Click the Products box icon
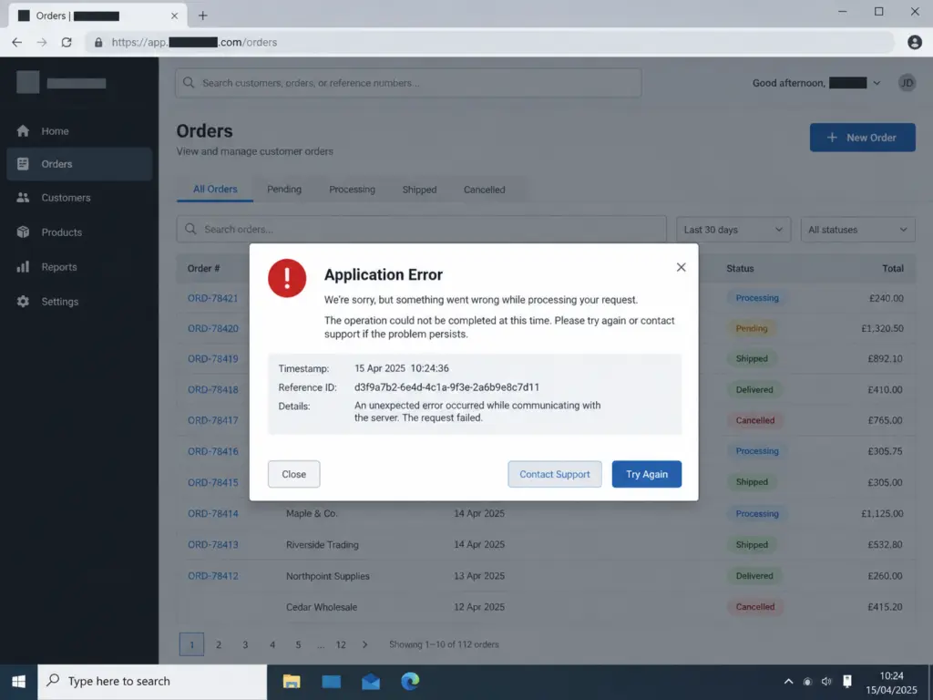The image size is (933, 700). [x=23, y=232]
